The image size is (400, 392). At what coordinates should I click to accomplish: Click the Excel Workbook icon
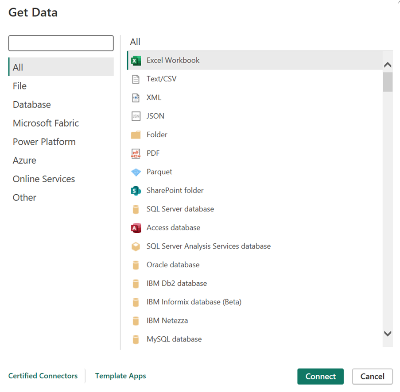[136, 61]
